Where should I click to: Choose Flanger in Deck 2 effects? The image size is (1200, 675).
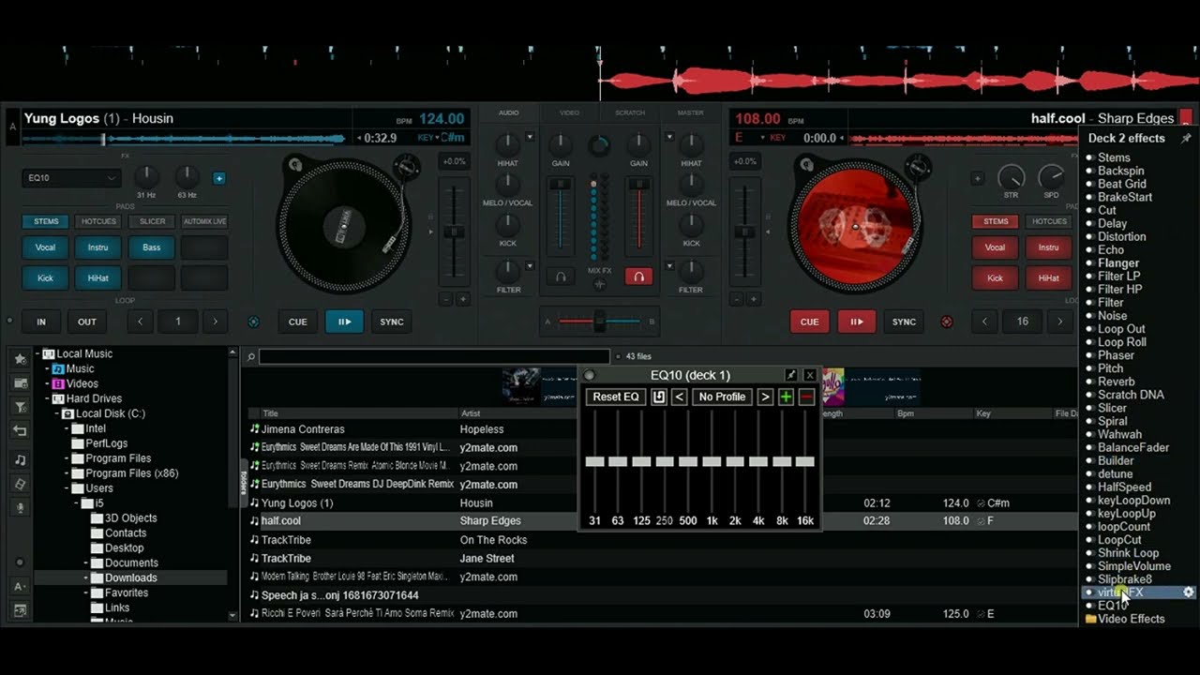[1118, 263]
